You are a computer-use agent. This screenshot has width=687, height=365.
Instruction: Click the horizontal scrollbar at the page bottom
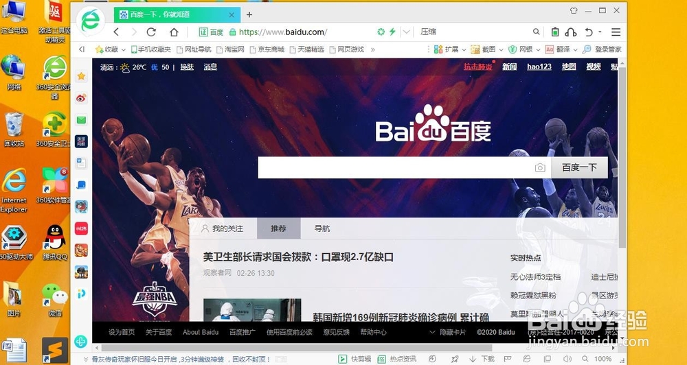coord(296,349)
